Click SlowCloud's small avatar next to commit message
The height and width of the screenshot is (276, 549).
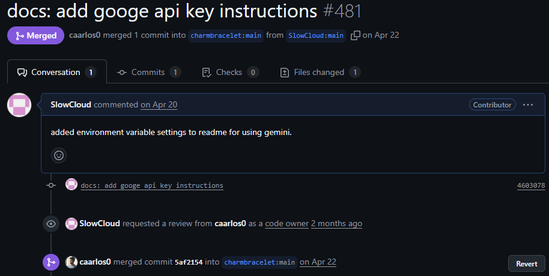pos(71,184)
